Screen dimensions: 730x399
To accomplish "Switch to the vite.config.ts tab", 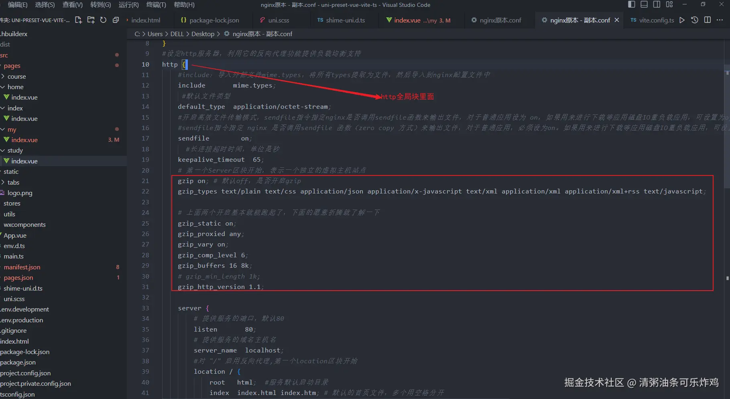I will point(657,20).
